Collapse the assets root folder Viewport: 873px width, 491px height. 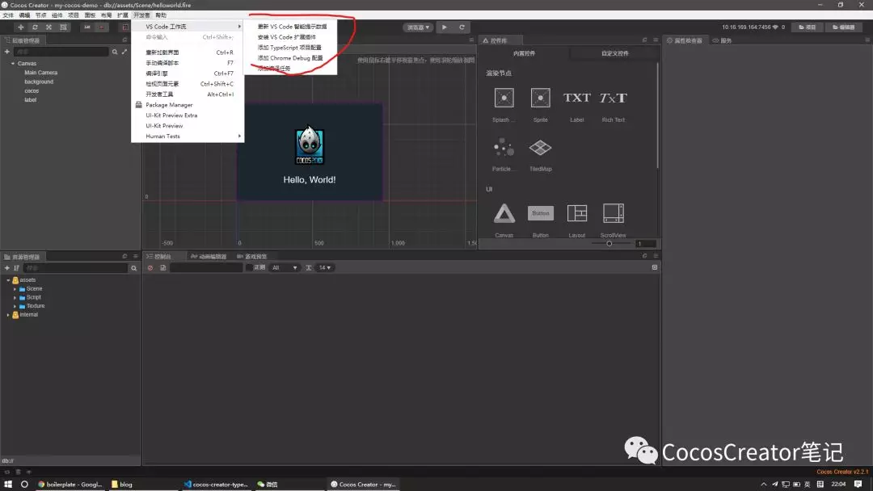point(8,280)
